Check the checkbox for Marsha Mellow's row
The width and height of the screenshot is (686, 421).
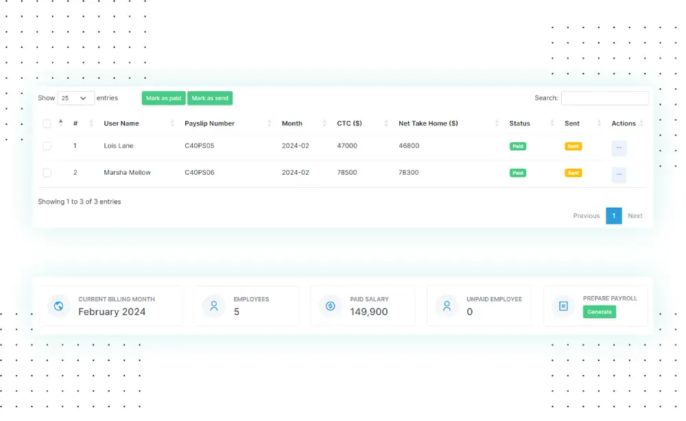tap(47, 172)
